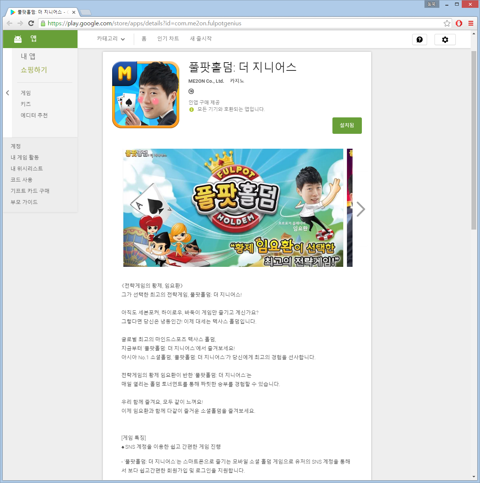This screenshot has width=480, height=483.
Task: Select 쇼핑하기 in the sidebar
Action: pyautogui.click(x=34, y=70)
